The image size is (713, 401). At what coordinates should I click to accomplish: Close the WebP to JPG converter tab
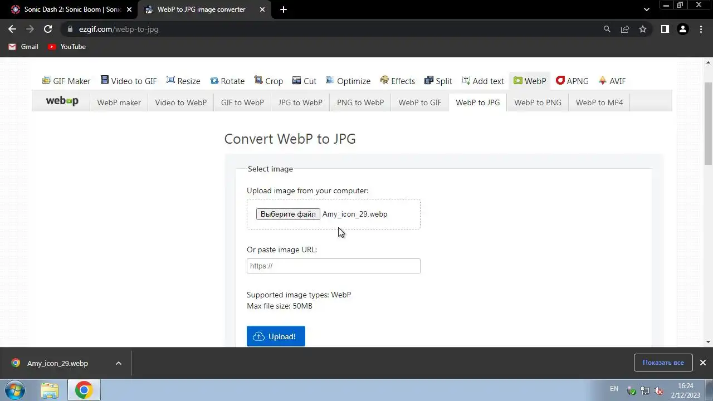coord(262,9)
